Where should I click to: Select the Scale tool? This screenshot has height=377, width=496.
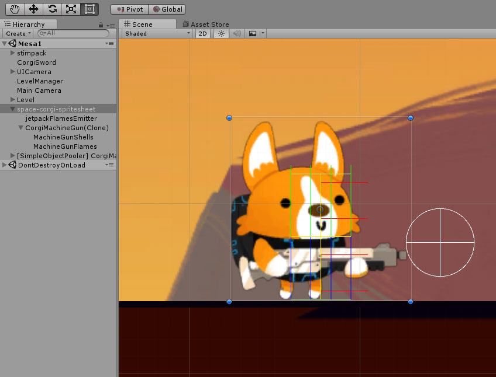click(71, 9)
